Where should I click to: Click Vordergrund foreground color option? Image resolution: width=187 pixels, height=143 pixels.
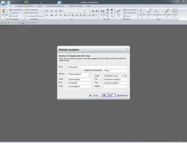130,10
